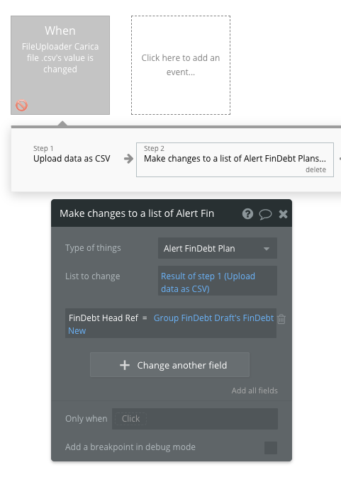This screenshot has height=494, width=341.
Task: Select Step 2 Make changes to a list
Action: click(x=235, y=159)
